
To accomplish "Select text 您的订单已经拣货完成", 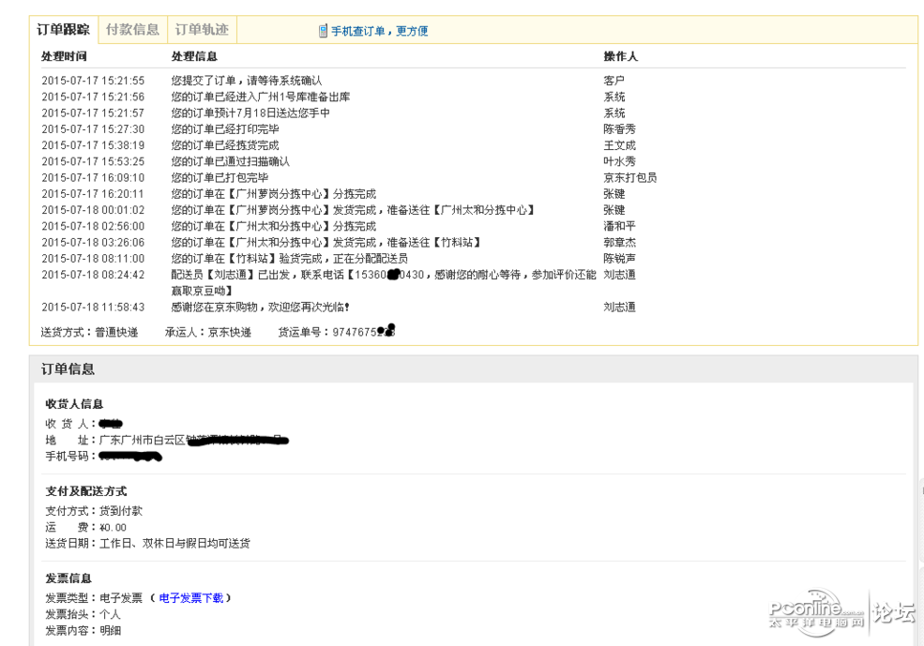I will coord(225,145).
